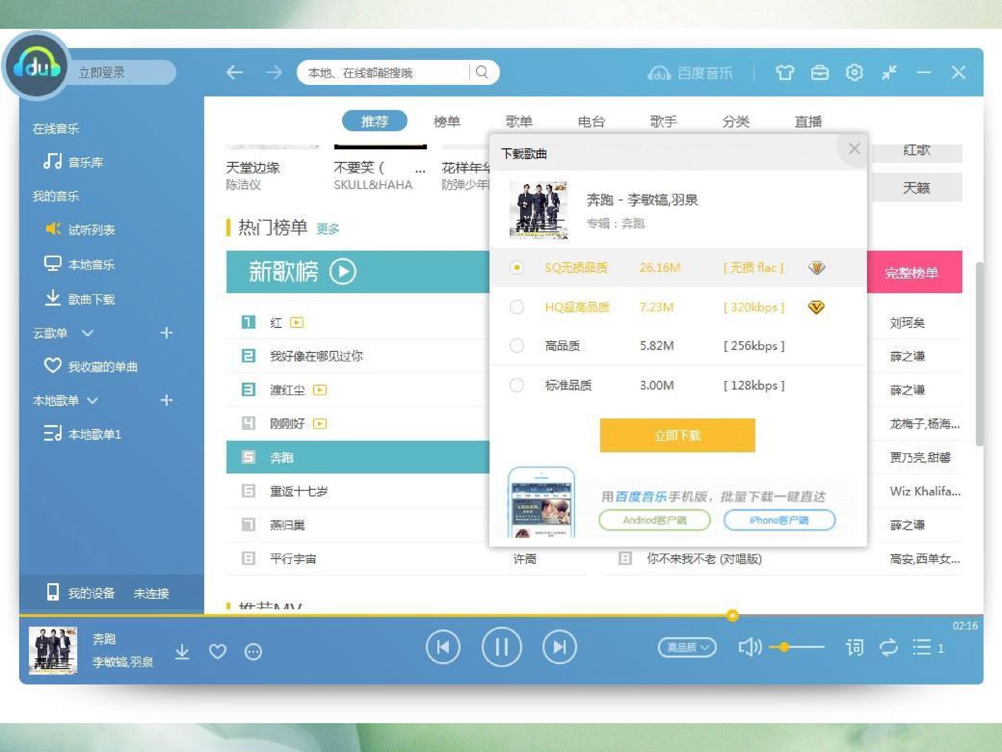Click the search magnifier icon
Viewport: 1002px width, 752px height.
point(482,72)
